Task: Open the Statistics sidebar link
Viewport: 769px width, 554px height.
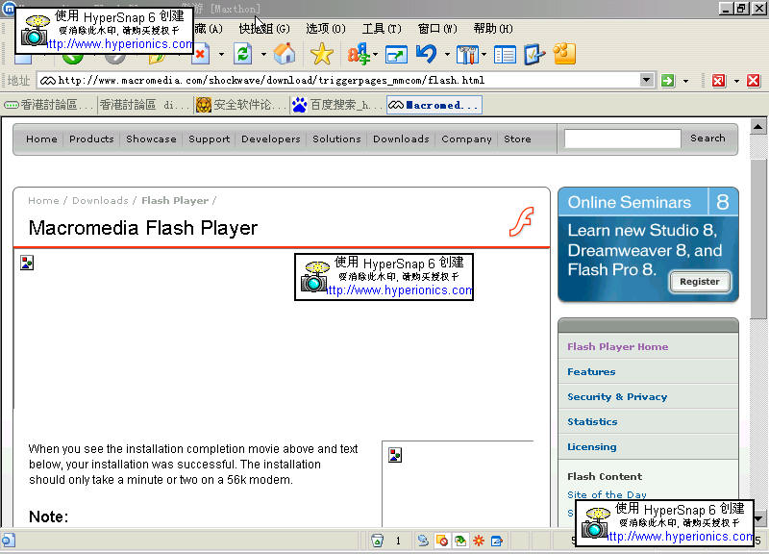Action: pyautogui.click(x=592, y=421)
